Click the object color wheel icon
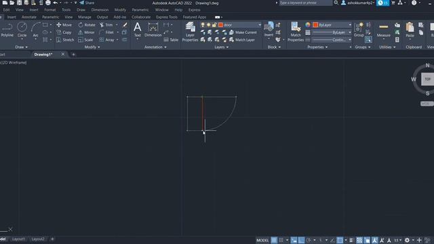The image size is (434, 244). [308, 25]
